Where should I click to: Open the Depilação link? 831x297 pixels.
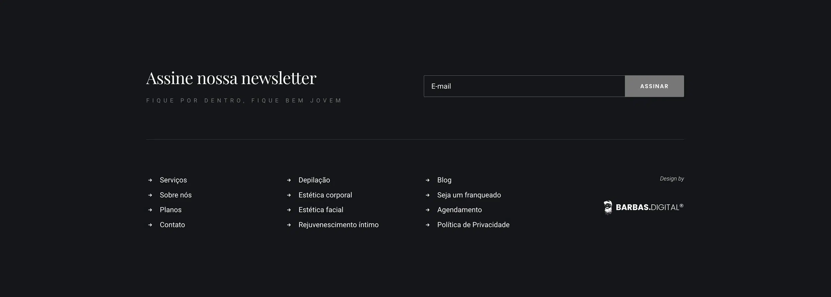point(314,180)
